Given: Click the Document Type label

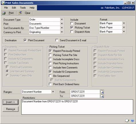Looking at the screenshot, I should tap(12, 20).
